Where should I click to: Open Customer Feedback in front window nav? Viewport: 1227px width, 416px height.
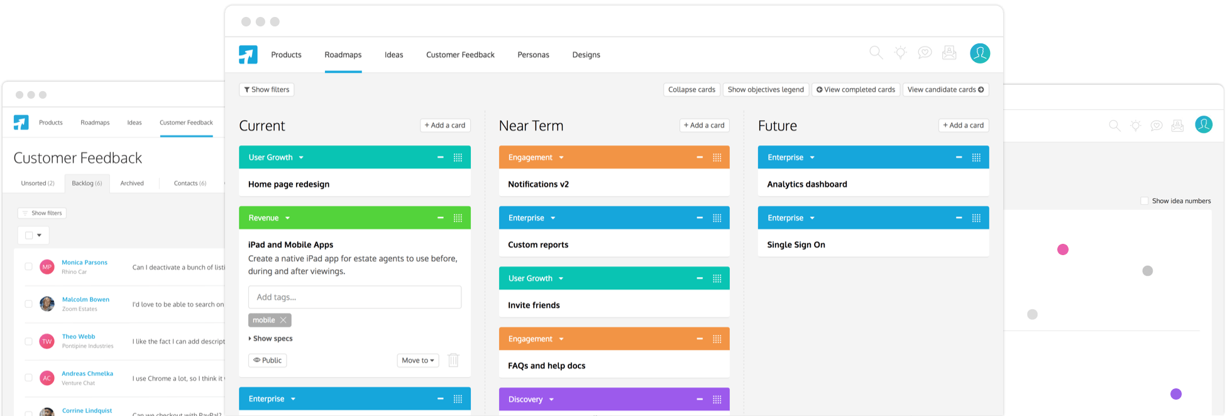(460, 55)
